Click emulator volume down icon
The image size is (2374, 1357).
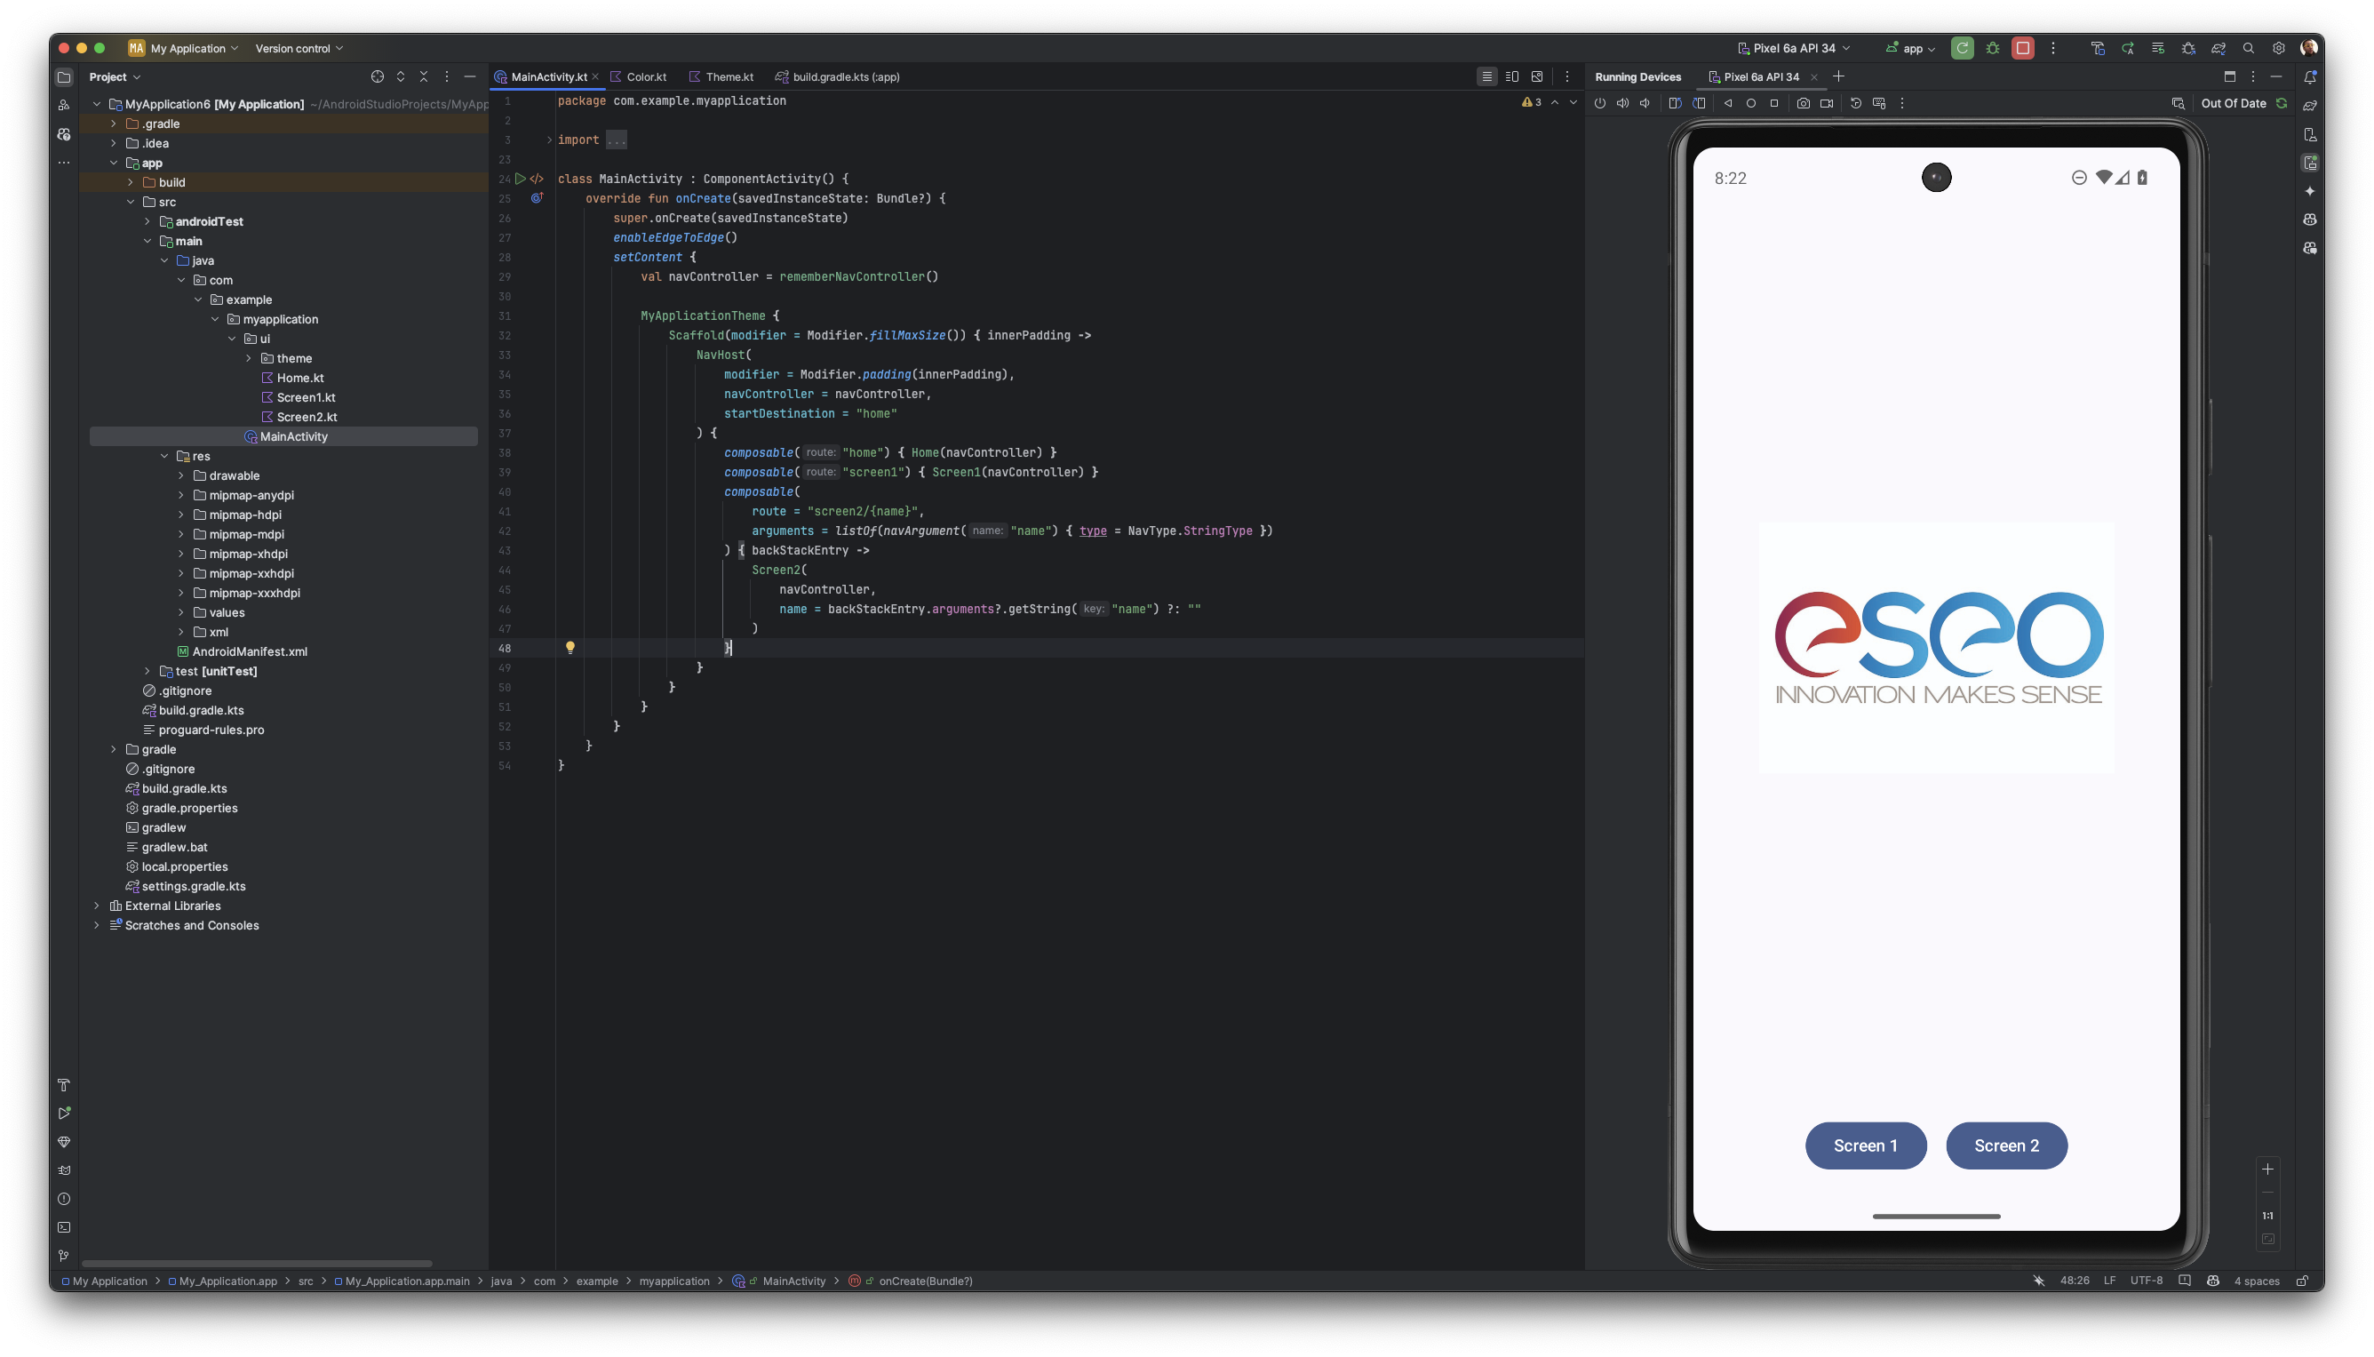coord(1645,103)
